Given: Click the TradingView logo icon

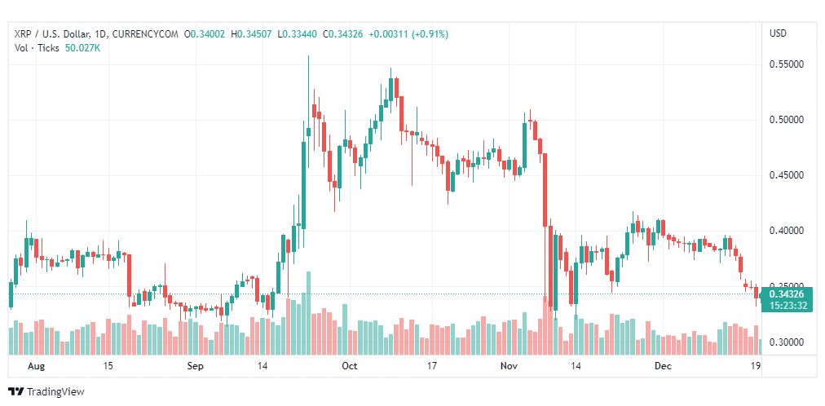Looking at the screenshot, I should click(16, 392).
